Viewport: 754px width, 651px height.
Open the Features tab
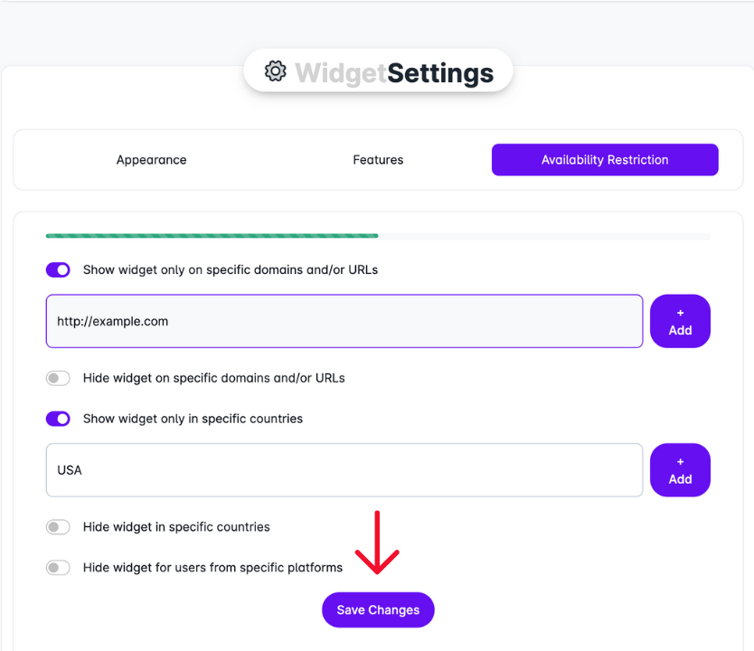tap(378, 160)
